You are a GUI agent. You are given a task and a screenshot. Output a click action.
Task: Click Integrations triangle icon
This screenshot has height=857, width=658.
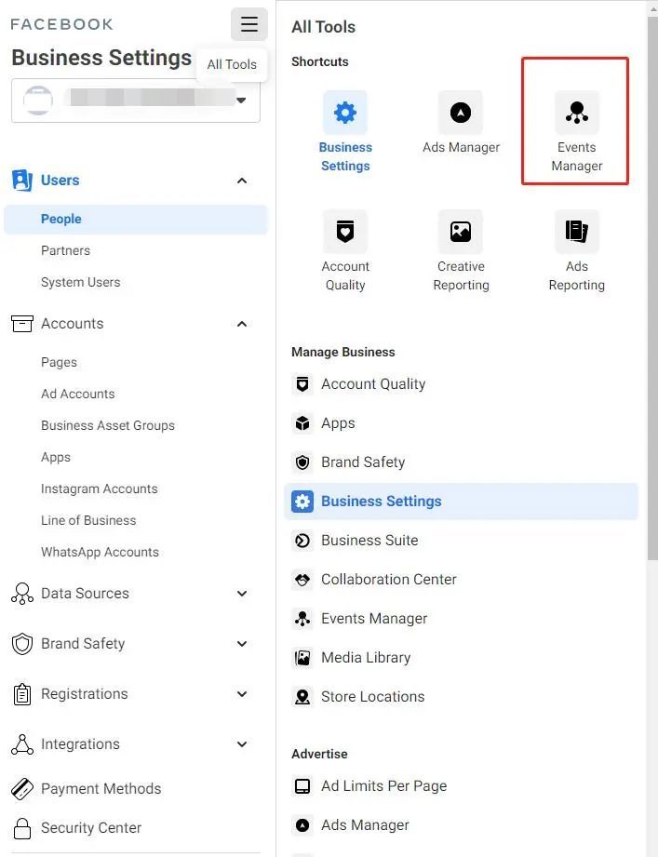click(22, 744)
